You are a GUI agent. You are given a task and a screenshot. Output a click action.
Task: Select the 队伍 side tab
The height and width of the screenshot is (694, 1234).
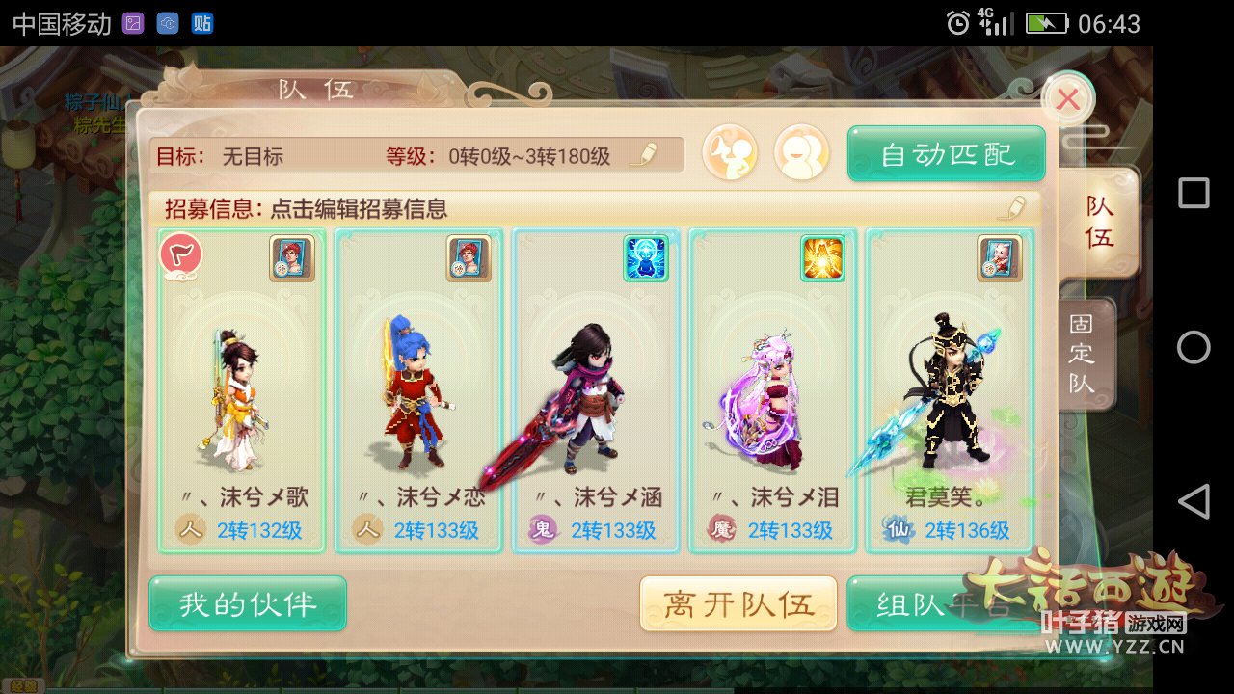pyautogui.click(x=1098, y=223)
